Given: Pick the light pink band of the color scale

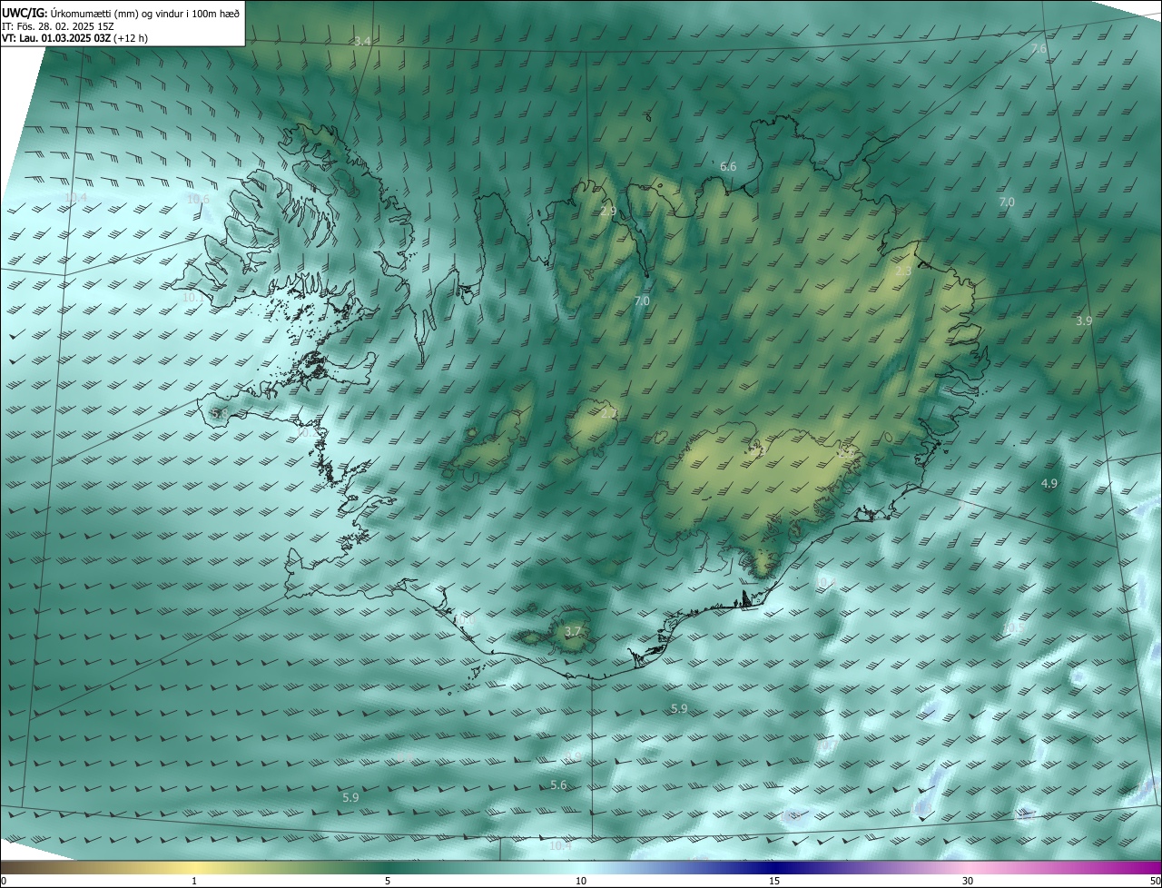Looking at the screenshot, I should click(x=968, y=868).
